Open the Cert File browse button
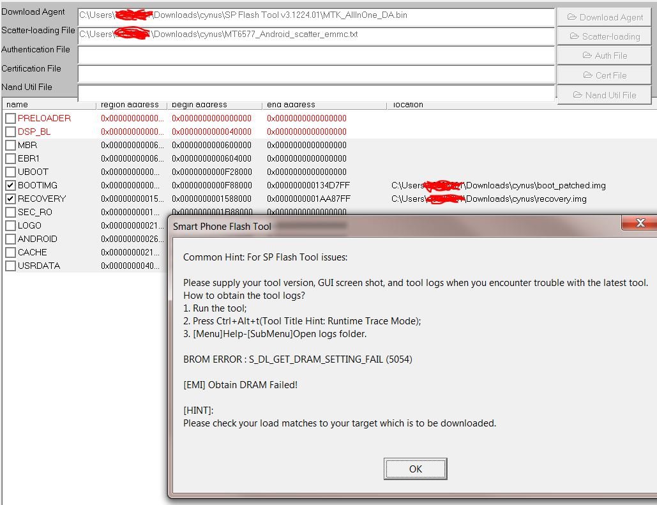657x505 pixels. (x=604, y=75)
